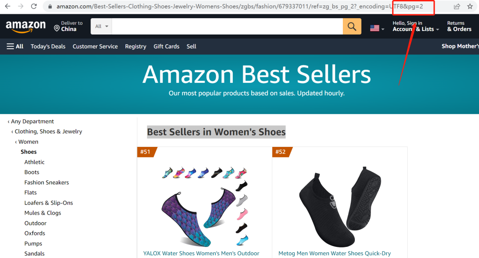Viewport: 479px width, 258px height.
Task: Open the YALOX Water Shoes product link
Action: pyautogui.click(x=201, y=254)
